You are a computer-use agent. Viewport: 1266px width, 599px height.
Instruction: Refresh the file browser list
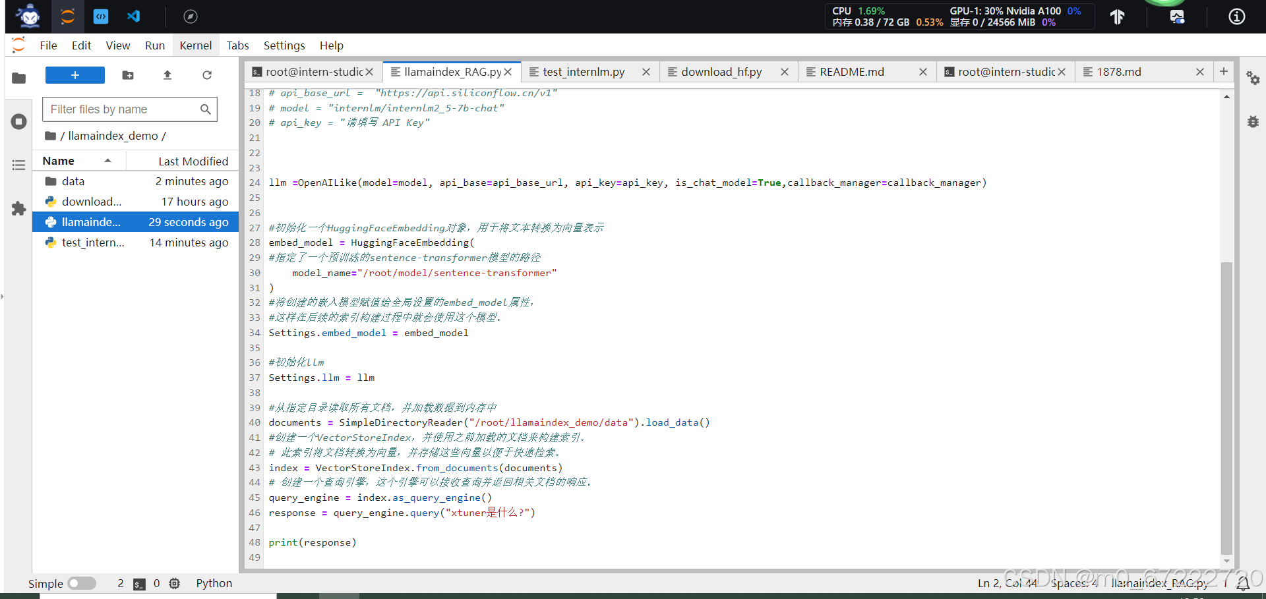[206, 75]
